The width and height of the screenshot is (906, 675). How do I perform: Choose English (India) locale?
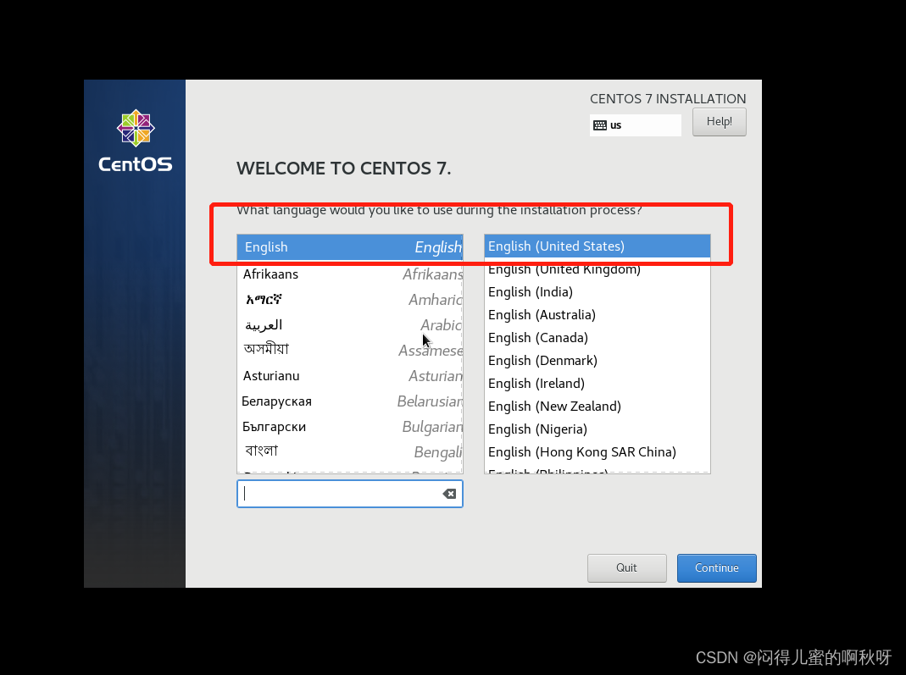point(598,292)
